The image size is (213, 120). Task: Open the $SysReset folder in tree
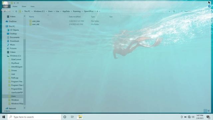(15, 63)
